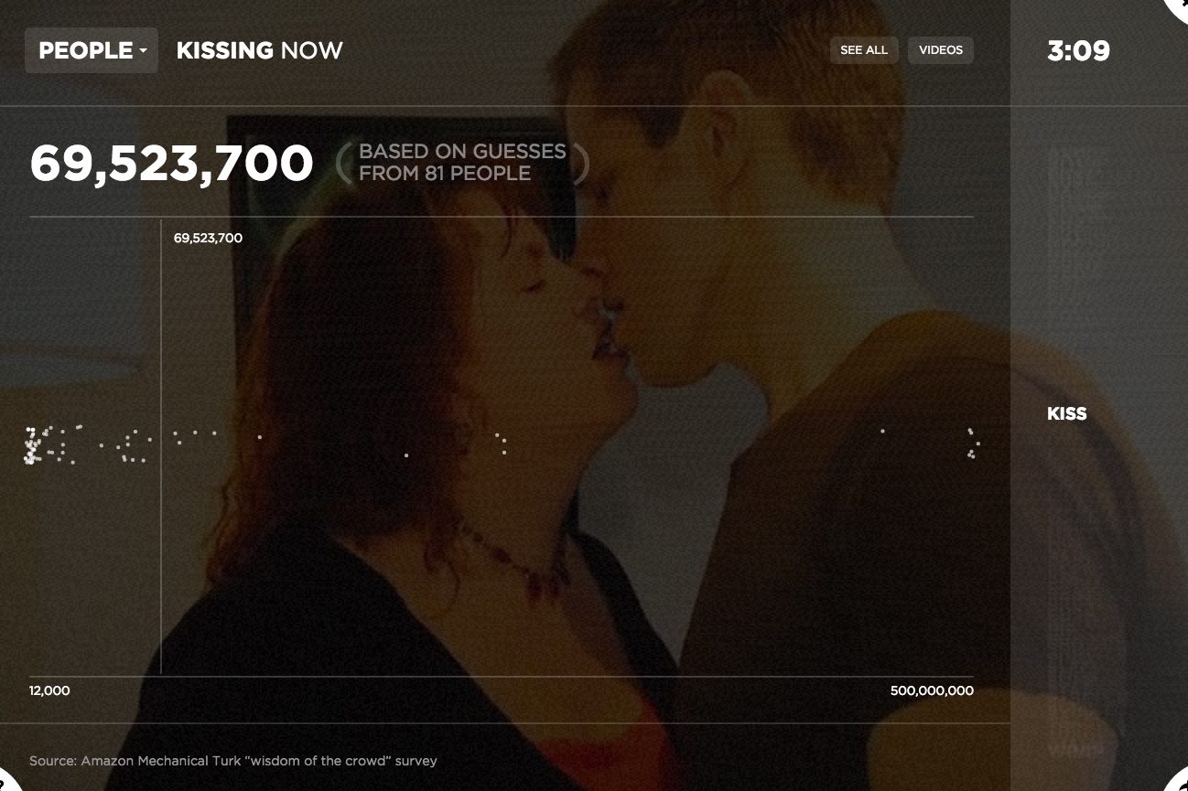Select the KISS item in right sidebar
Image resolution: width=1188 pixels, height=791 pixels.
tap(1067, 414)
